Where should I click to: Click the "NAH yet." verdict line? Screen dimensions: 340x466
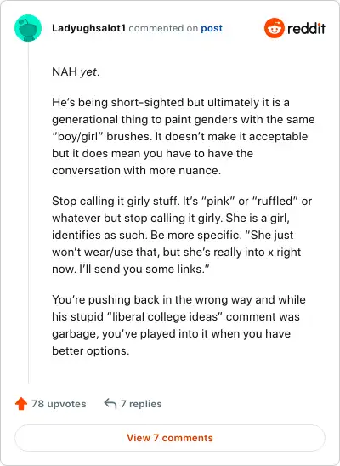pyautogui.click(x=76, y=72)
